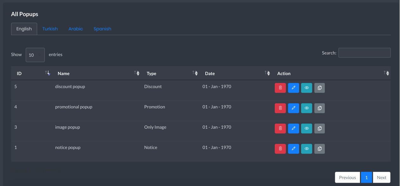Sort table by Name column arrows

click(137, 73)
